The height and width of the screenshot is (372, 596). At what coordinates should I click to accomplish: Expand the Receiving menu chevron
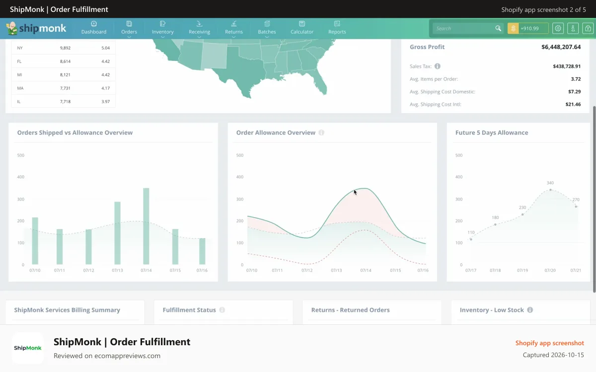tap(199, 37)
